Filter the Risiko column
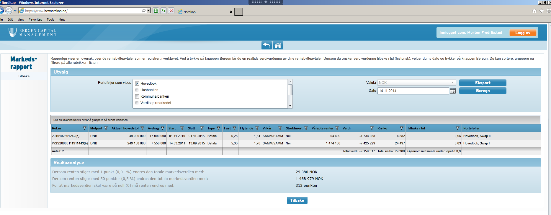This screenshot has height=215, width=551. (402, 128)
